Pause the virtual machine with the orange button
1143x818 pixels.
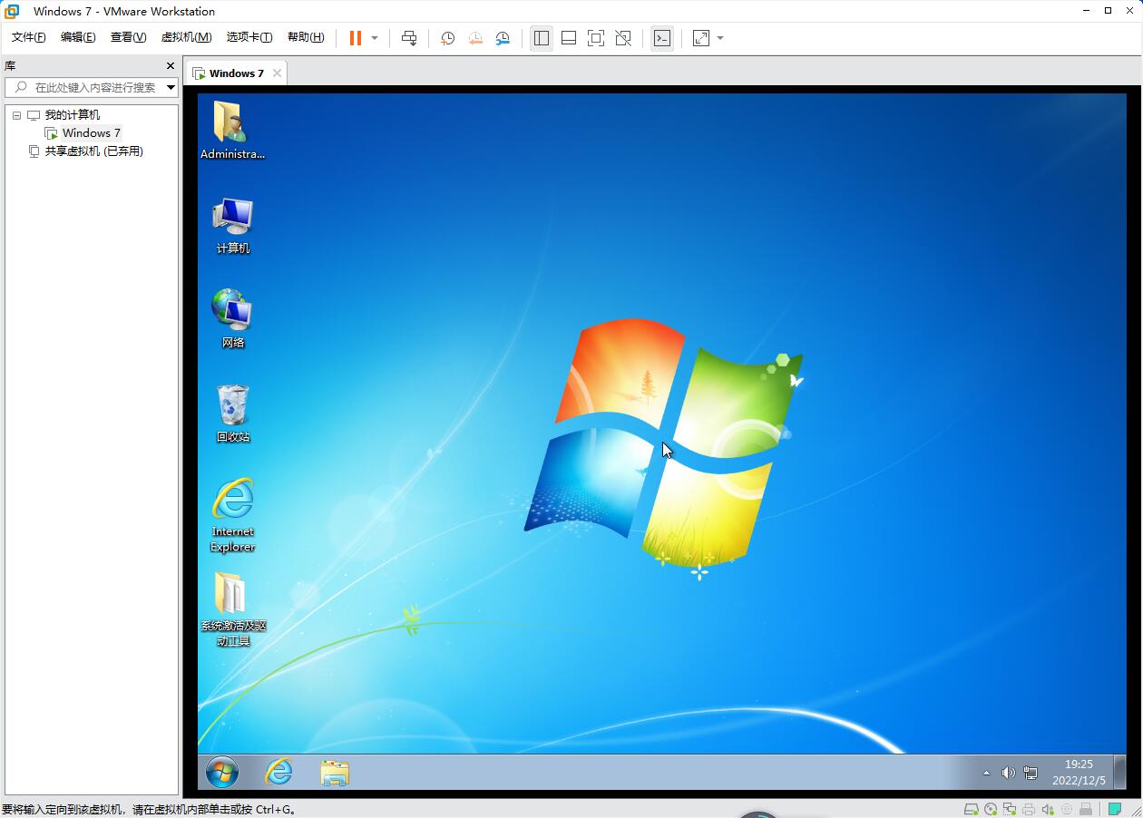tap(355, 38)
